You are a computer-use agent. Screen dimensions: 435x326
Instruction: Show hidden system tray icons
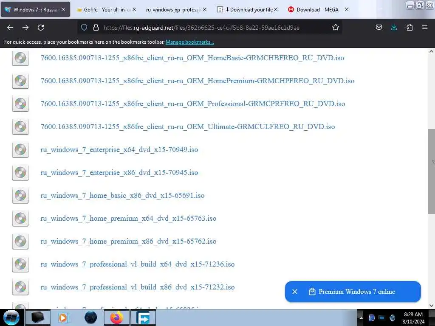point(361,318)
